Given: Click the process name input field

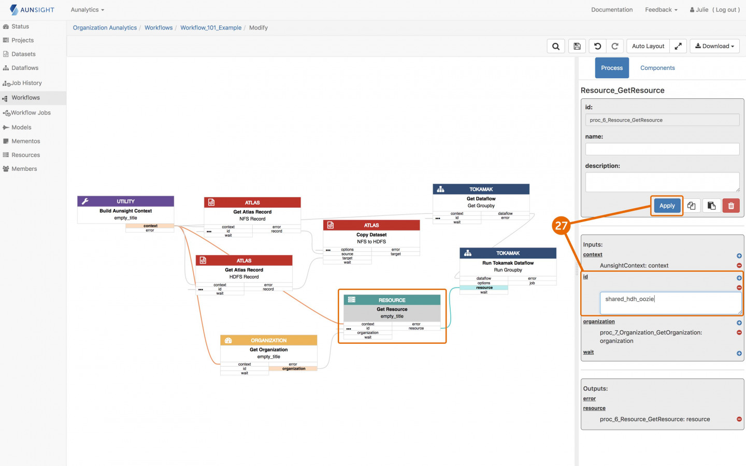Looking at the screenshot, I should (x=662, y=149).
